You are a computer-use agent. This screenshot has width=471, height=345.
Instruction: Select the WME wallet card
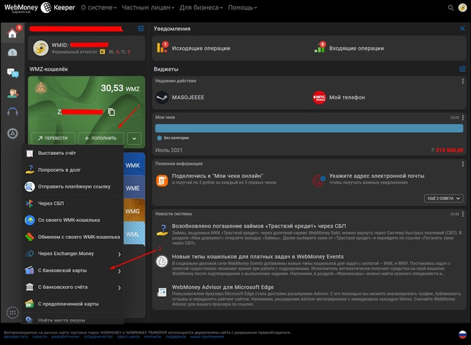(134, 188)
